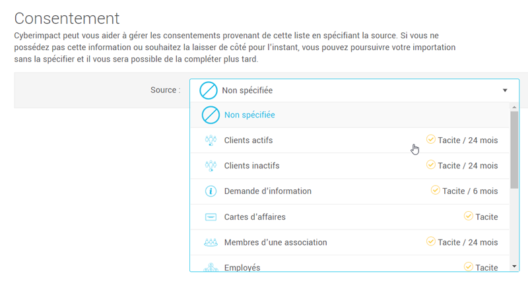The width and height of the screenshot is (528, 289).
Task: Click the Employés icon in the list
Action: [x=211, y=267]
